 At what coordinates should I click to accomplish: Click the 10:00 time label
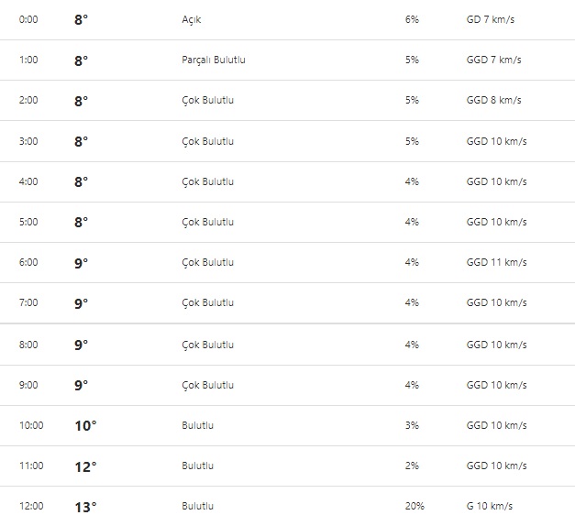[31, 425]
